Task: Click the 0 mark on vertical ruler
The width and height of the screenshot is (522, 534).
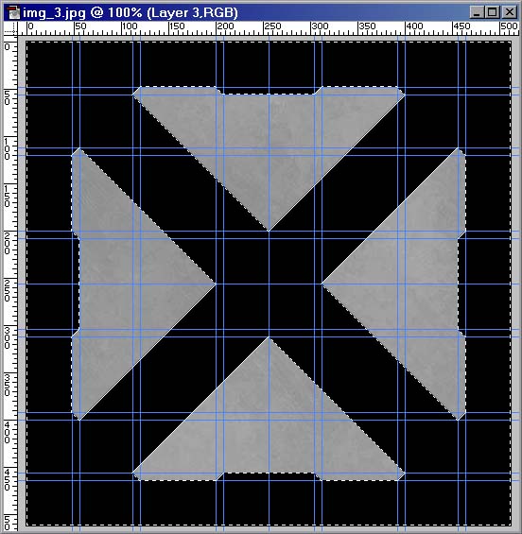Action: 7,47
